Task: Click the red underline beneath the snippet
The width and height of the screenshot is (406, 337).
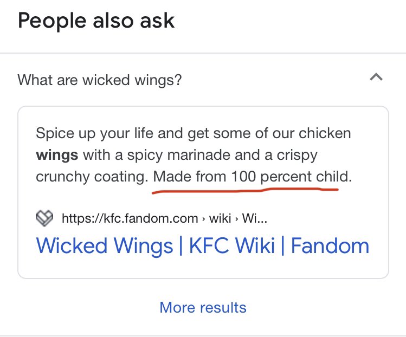Action: click(x=245, y=190)
